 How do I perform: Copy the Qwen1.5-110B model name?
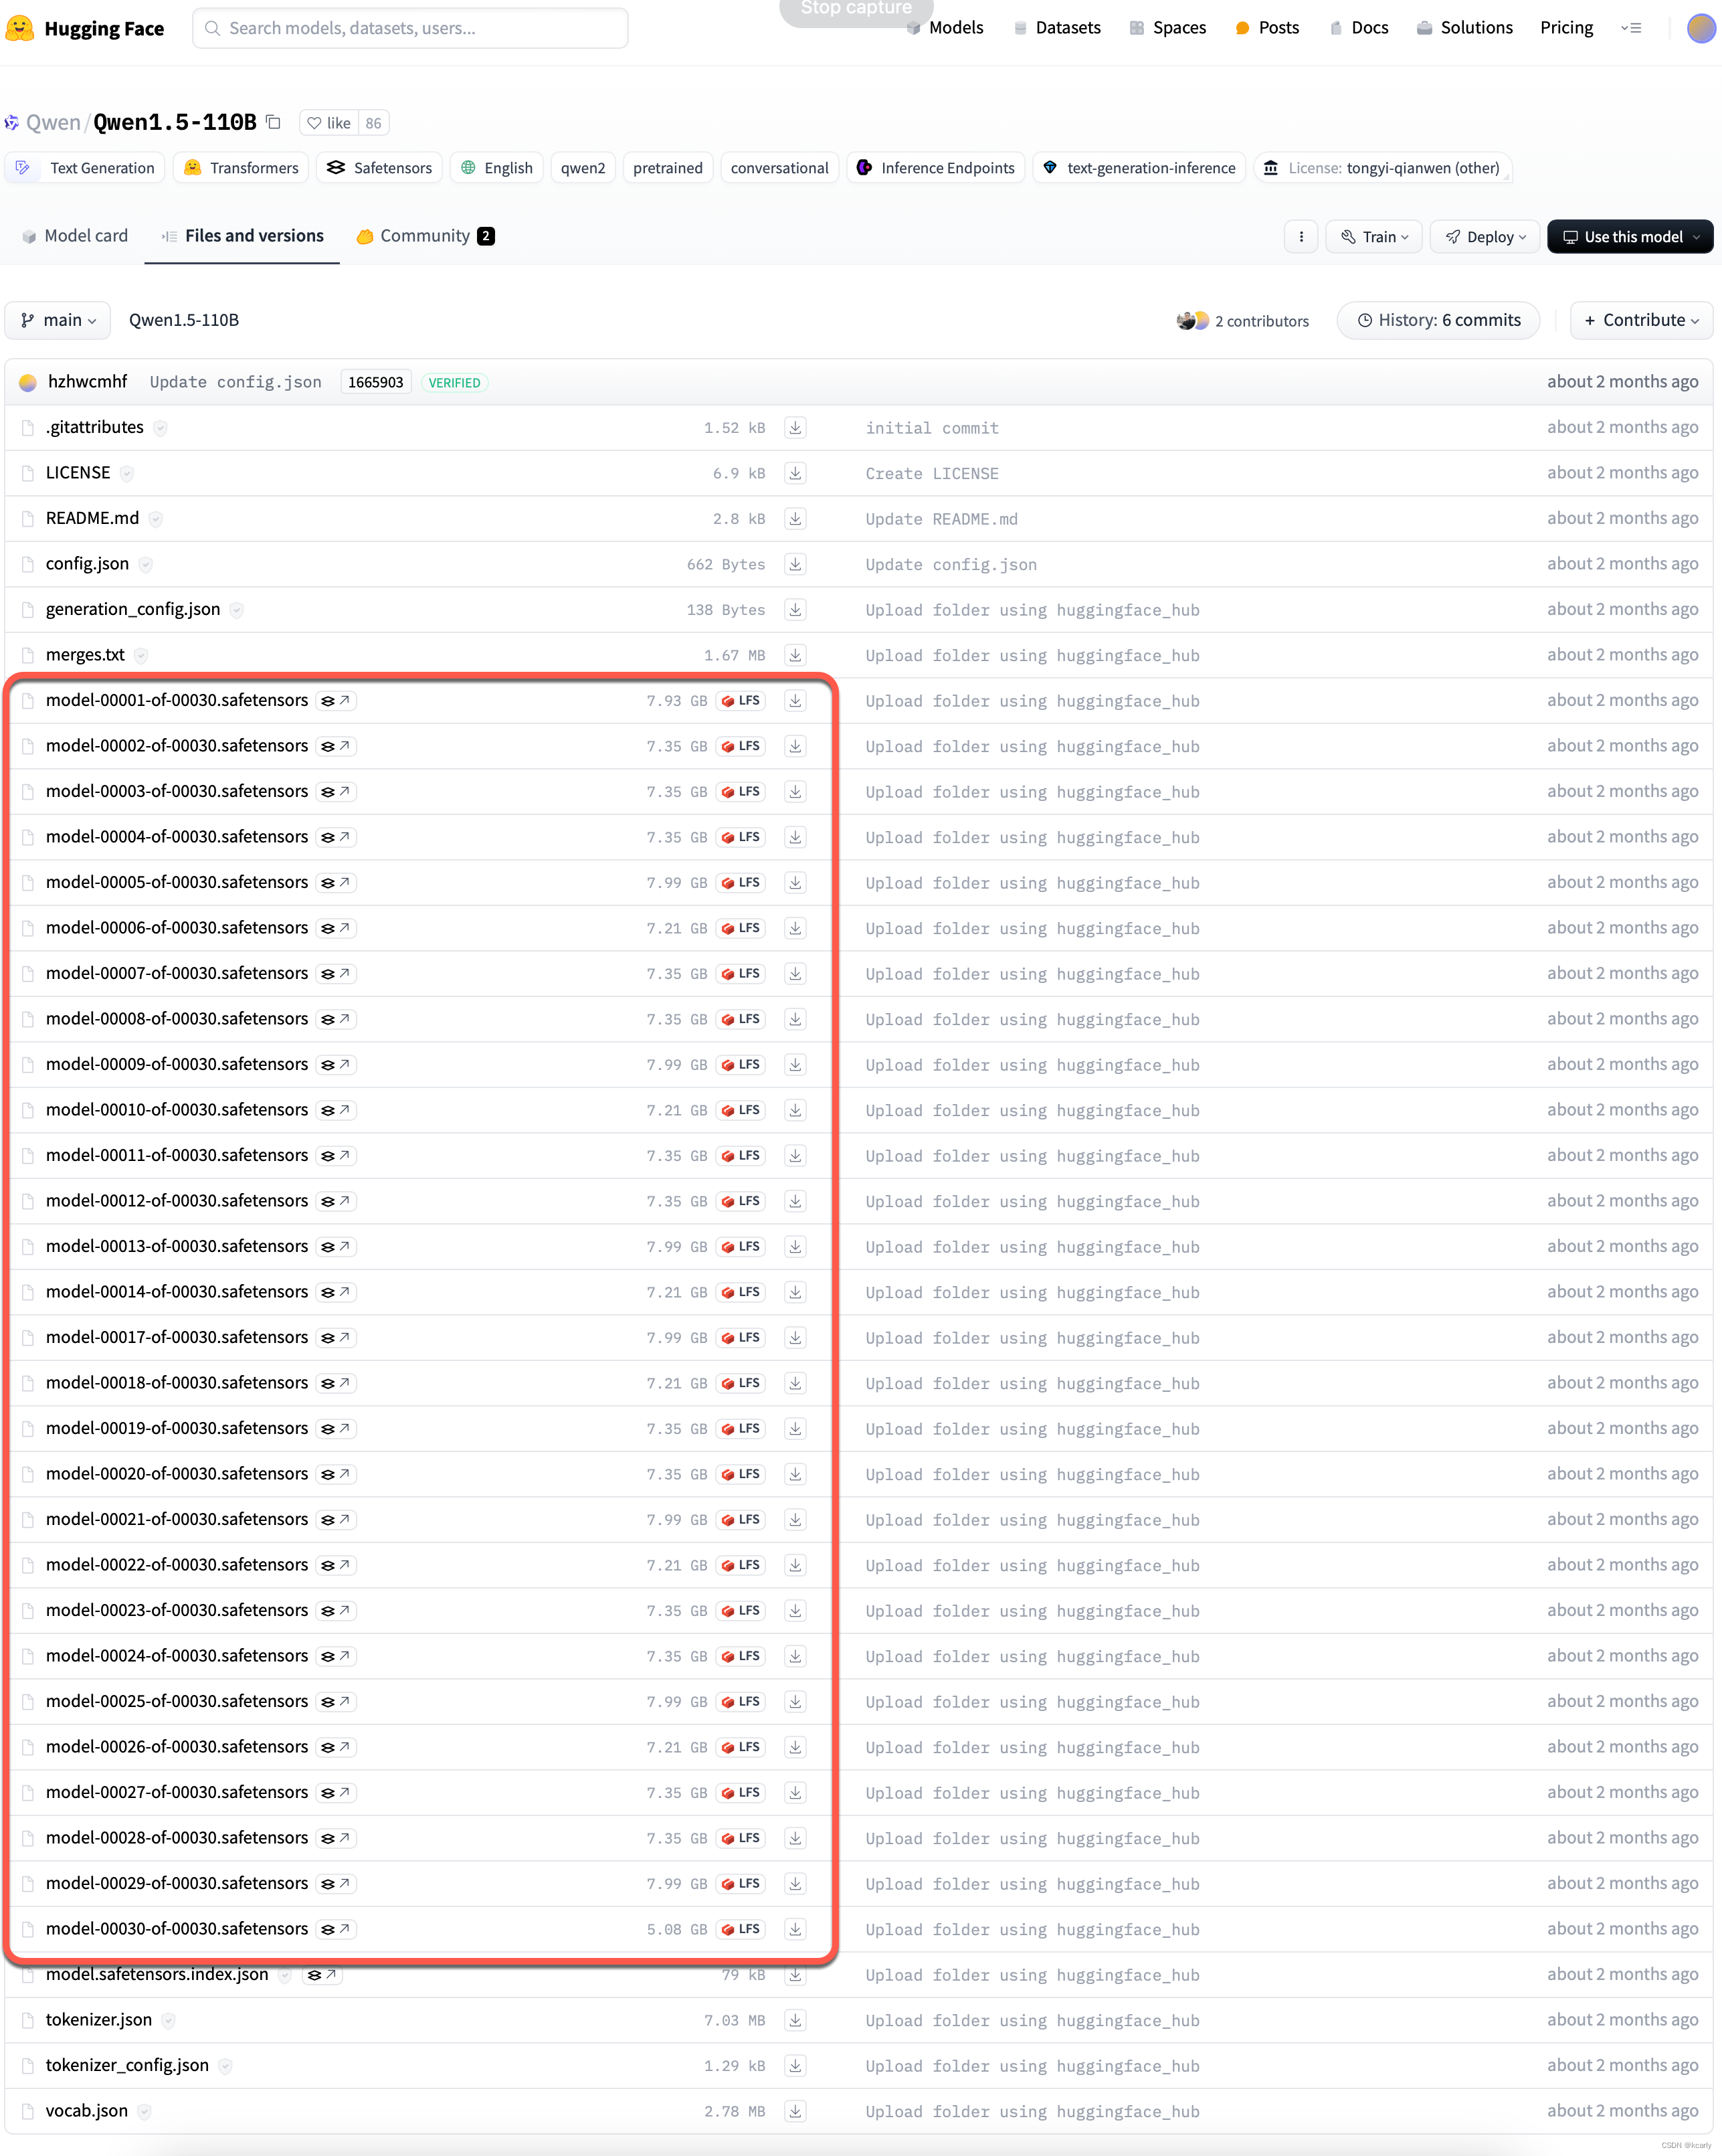coord(273,122)
